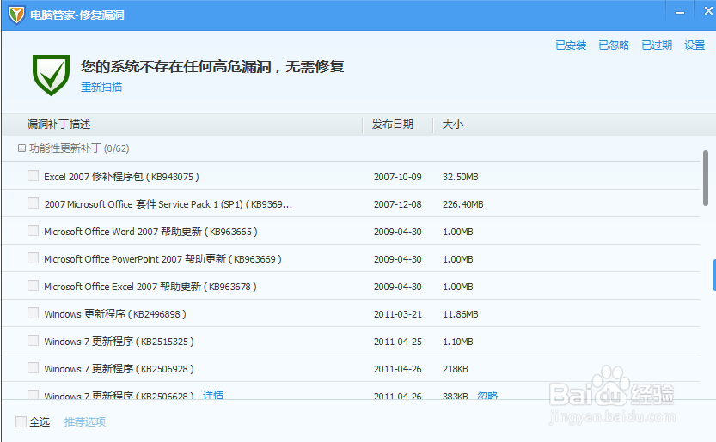716x442 pixels.
Task: Open 设置 options
Action: click(x=695, y=45)
